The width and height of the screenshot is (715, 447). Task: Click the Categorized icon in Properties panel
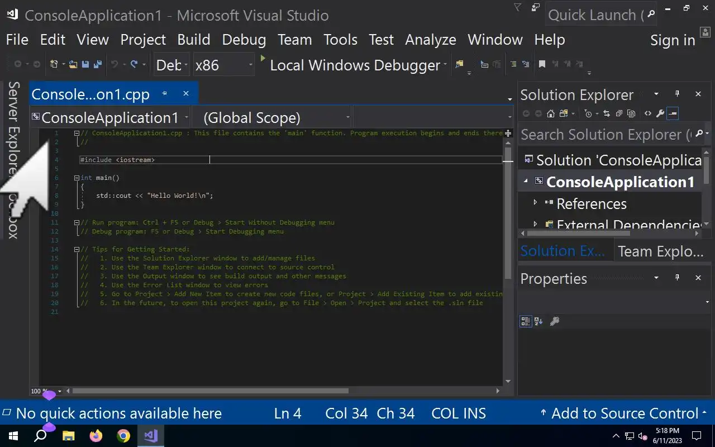pyautogui.click(x=526, y=321)
